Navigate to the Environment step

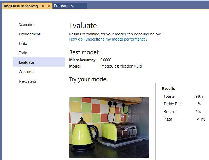(29, 34)
